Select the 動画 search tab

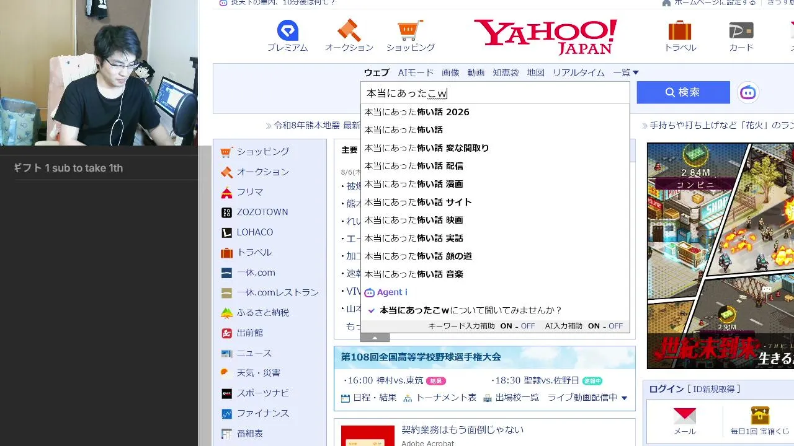476,73
